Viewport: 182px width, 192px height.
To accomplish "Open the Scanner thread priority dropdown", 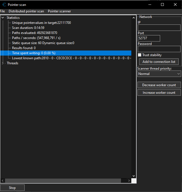I will point(159,74).
